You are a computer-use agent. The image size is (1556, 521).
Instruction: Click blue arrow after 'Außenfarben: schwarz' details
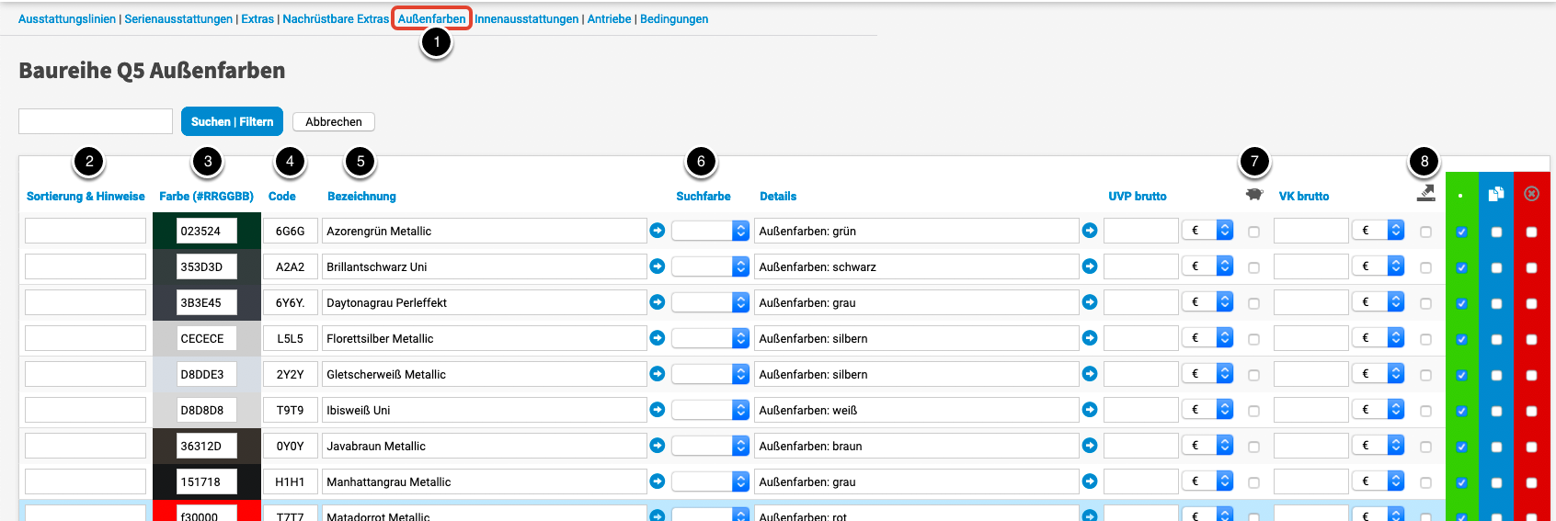pyautogui.click(x=1090, y=266)
